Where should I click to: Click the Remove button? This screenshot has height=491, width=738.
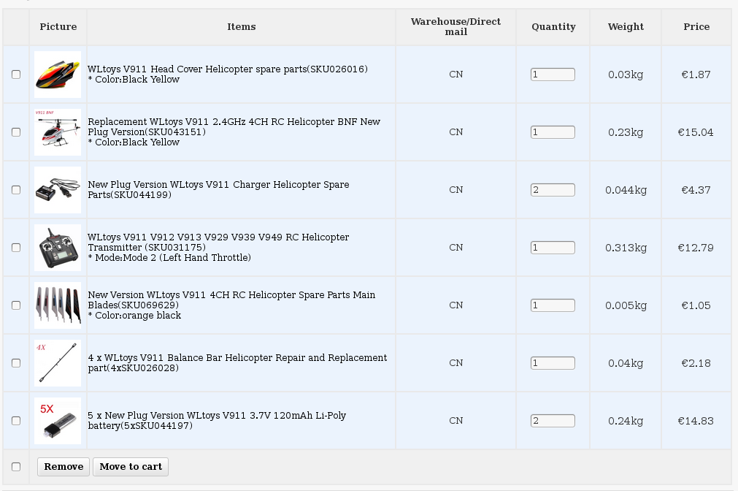(64, 467)
